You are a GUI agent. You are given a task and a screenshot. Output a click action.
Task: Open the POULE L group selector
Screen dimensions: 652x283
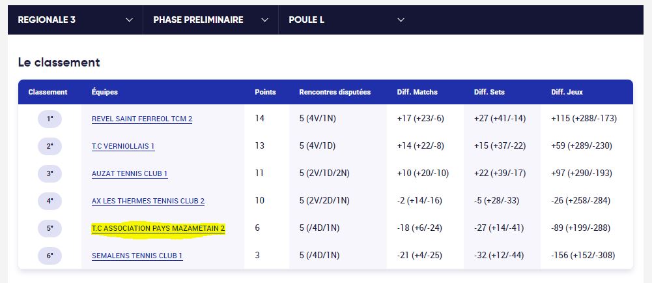pyautogui.click(x=346, y=20)
